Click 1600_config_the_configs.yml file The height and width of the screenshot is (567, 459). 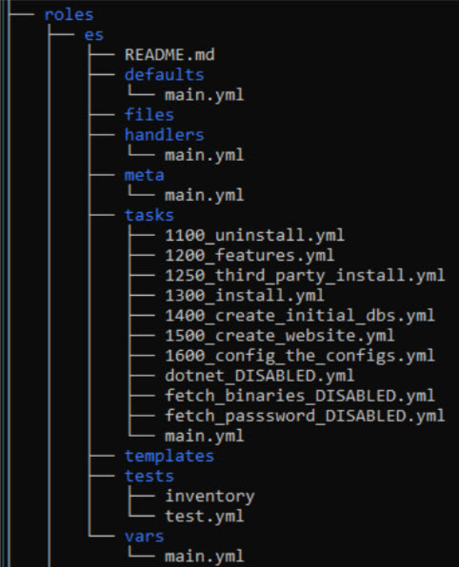click(300, 356)
